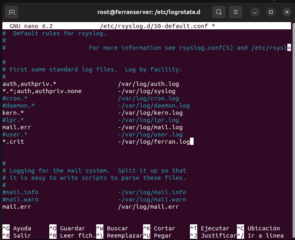
Task: Maximize the terminal window
Action: [x=271, y=12]
